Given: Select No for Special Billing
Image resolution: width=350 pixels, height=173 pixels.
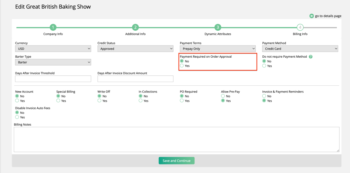Looking at the screenshot, I should tap(58, 96).
